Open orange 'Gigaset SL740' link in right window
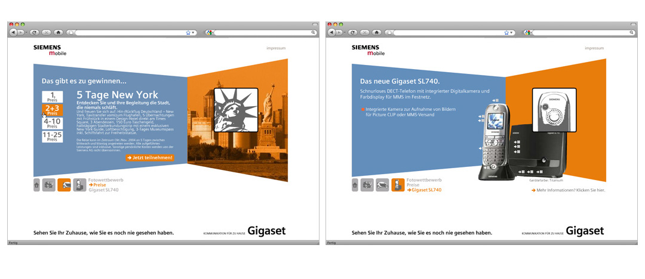645x279 pixels. click(424, 190)
